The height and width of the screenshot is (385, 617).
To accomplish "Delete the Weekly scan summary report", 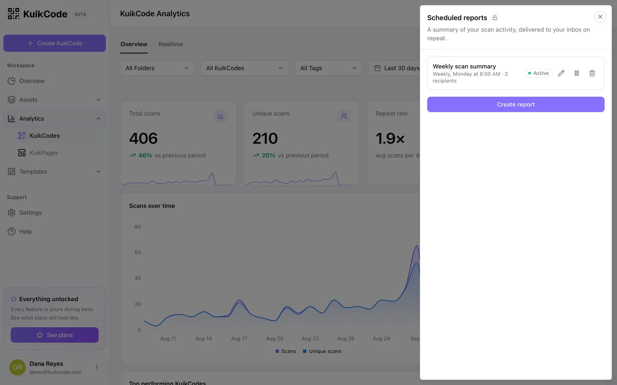I will 592,73.
